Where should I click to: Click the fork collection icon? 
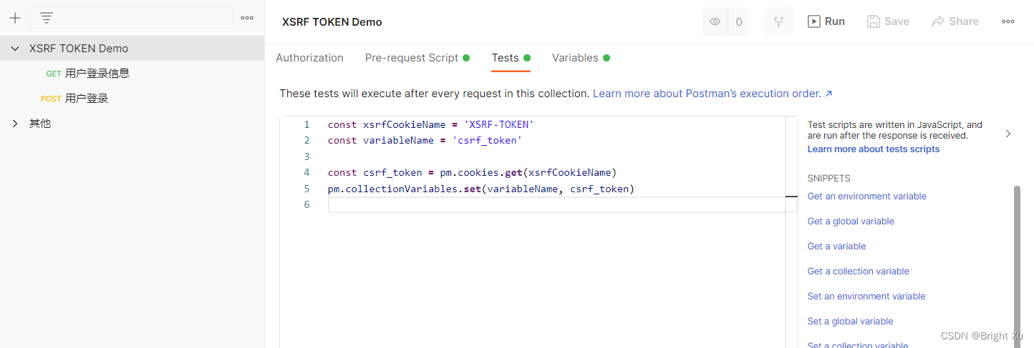(778, 21)
